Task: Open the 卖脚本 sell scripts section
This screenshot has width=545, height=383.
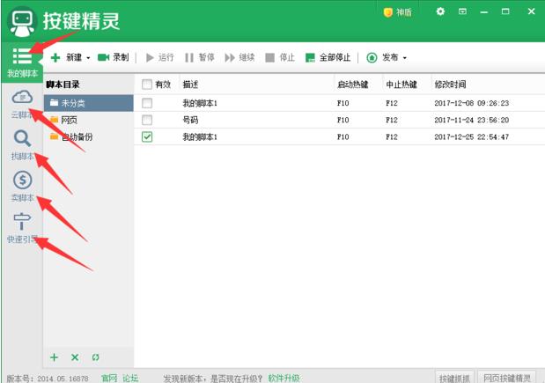Action: [22, 187]
